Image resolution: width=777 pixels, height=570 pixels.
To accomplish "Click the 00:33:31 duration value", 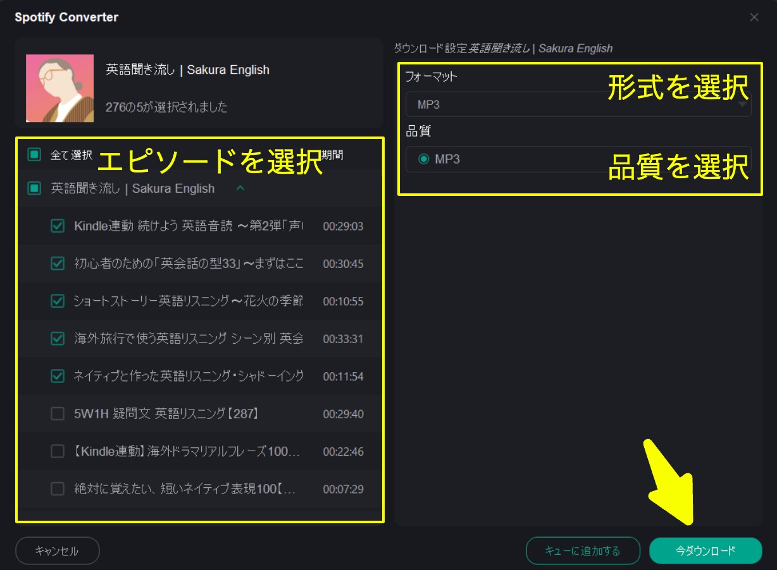I will [343, 339].
